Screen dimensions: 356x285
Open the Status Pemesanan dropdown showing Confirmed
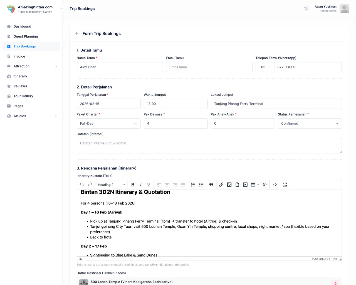tap(310, 123)
